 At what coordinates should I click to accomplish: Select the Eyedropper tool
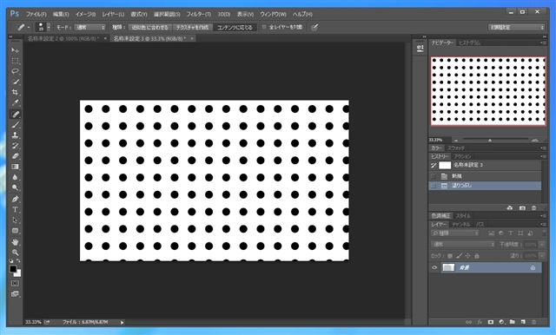click(15, 103)
